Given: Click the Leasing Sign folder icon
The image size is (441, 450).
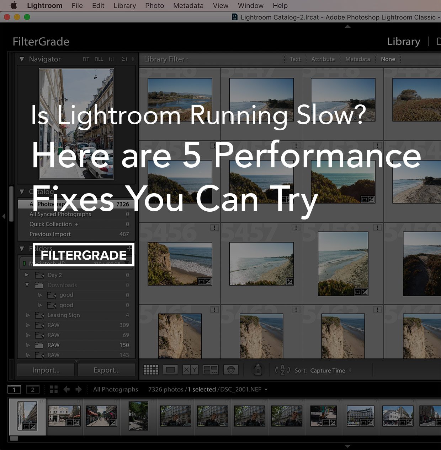Looking at the screenshot, I should tap(39, 315).
